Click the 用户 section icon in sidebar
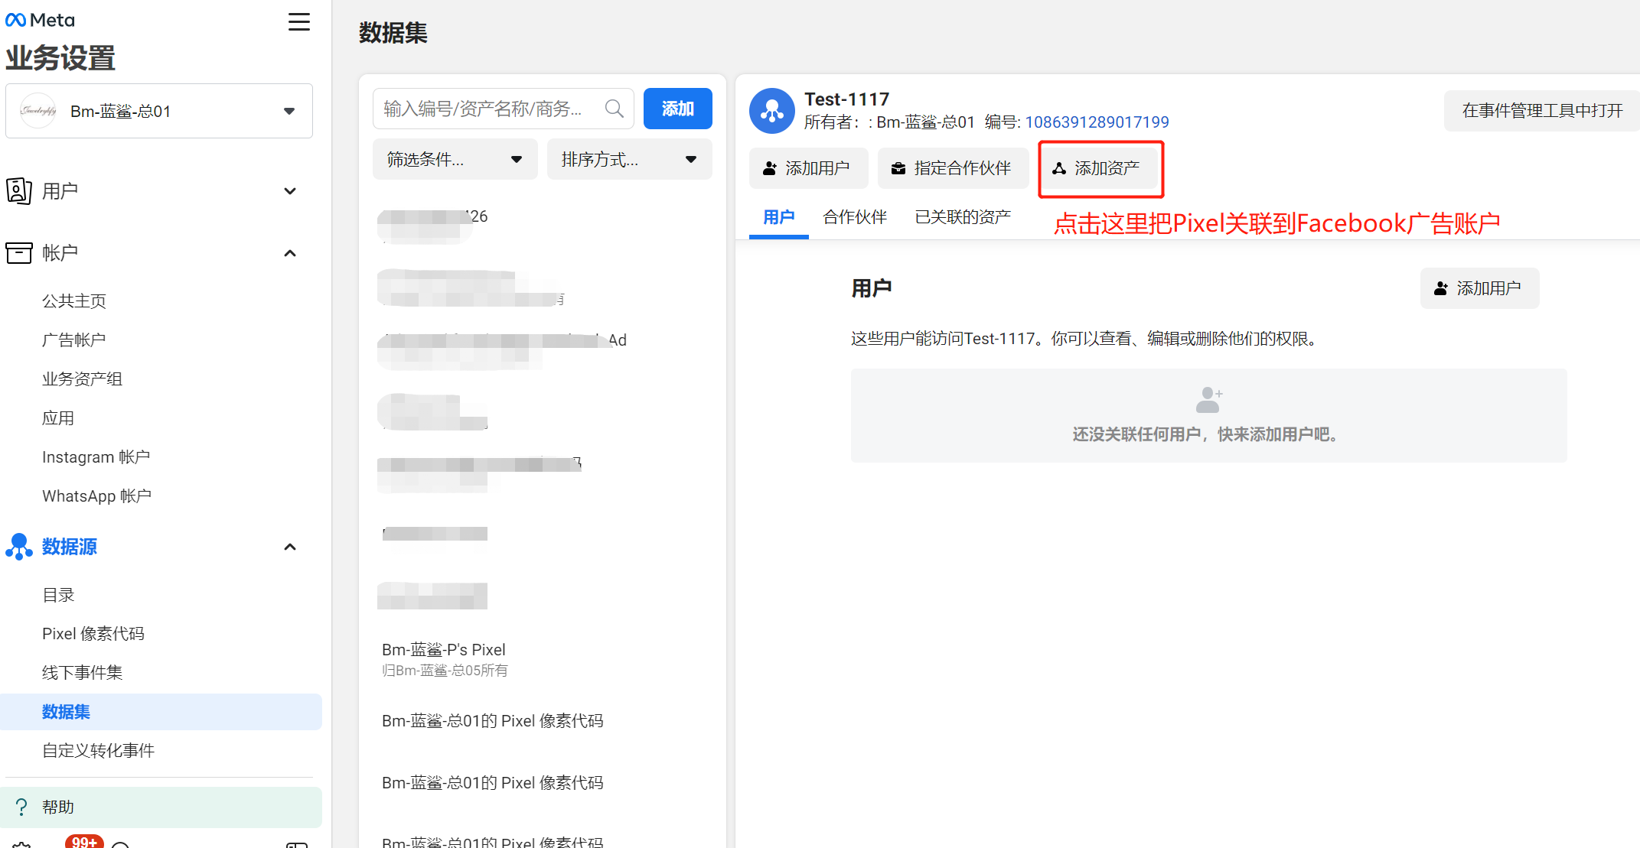The height and width of the screenshot is (848, 1640). 18,190
